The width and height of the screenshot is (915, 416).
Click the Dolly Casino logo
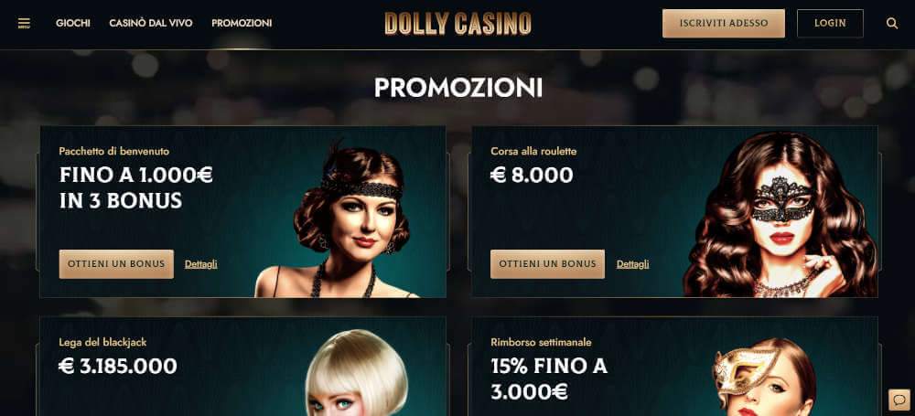click(458, 24)
